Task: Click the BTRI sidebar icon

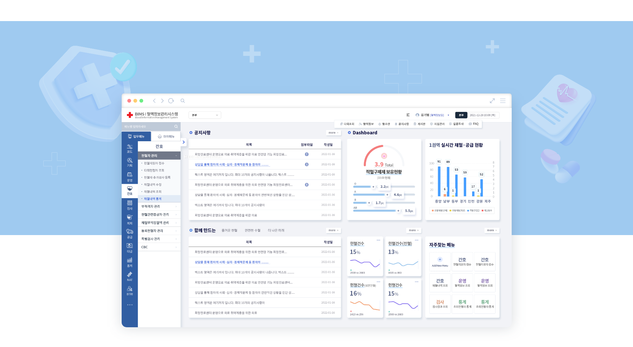Action: [130, 290]
